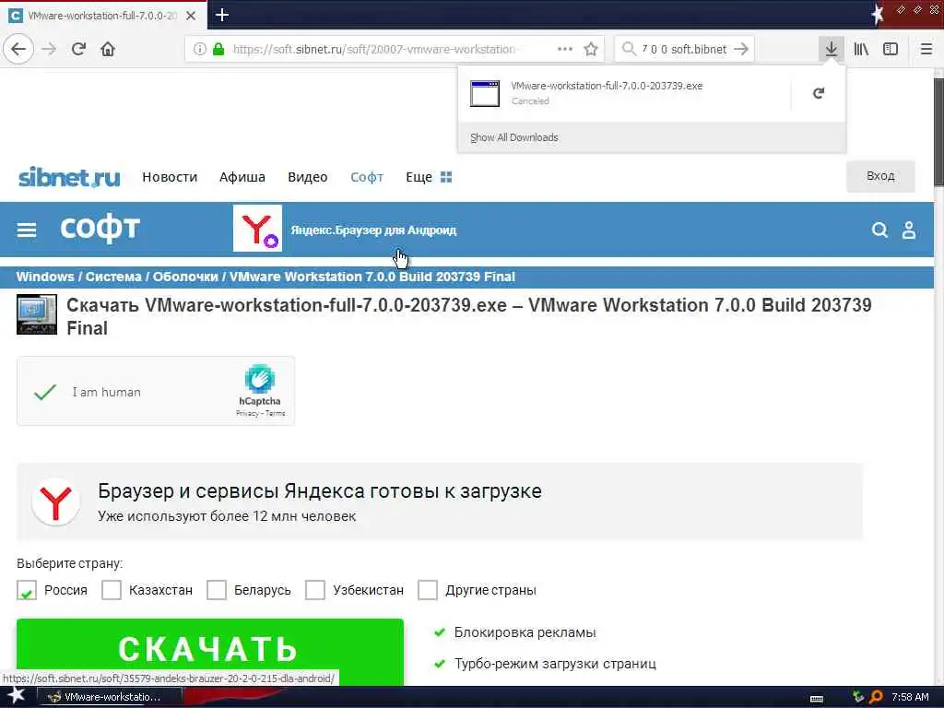Go to Система breadcrumb
The width and height of the screenshot is (944, 708).
(x=113, y=277)
